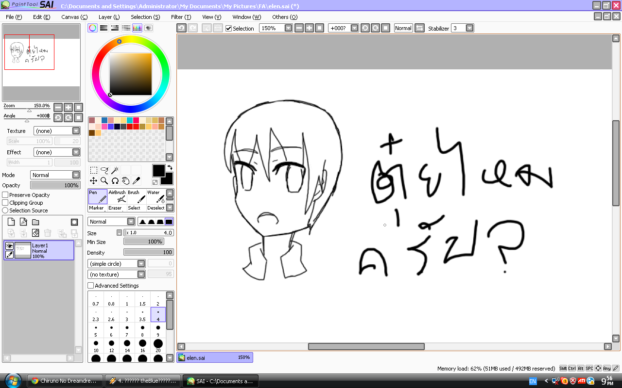This screenshot has width=622, height=388.
Task: Choose brush size 2.3 preset
Action: click(96, 315)
